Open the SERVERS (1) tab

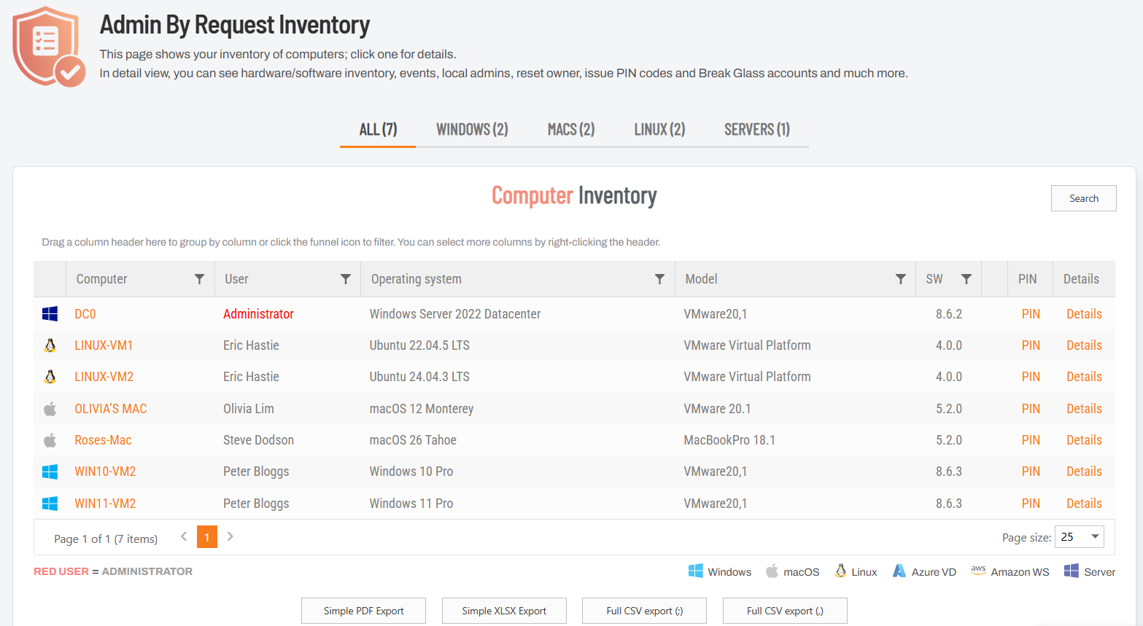coord(756,130)
